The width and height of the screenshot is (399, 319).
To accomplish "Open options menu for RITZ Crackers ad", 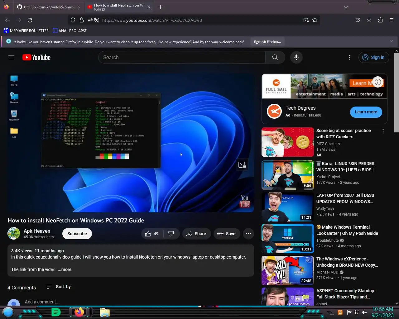I will click(383, 131).
